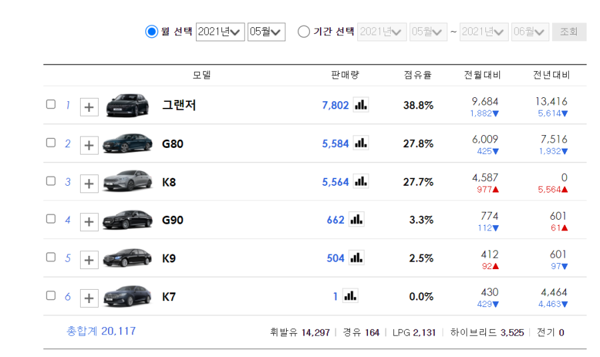Click the 판매량 column header
The height and width of the screenshot is (357, 600).
(x=345, y=75)
